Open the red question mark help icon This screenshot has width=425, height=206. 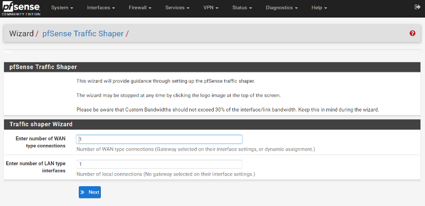tap(413, 33)
